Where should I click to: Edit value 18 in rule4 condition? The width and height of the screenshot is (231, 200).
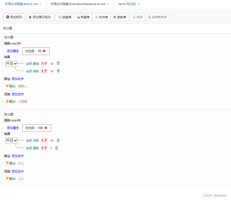[x=52, y=141]
